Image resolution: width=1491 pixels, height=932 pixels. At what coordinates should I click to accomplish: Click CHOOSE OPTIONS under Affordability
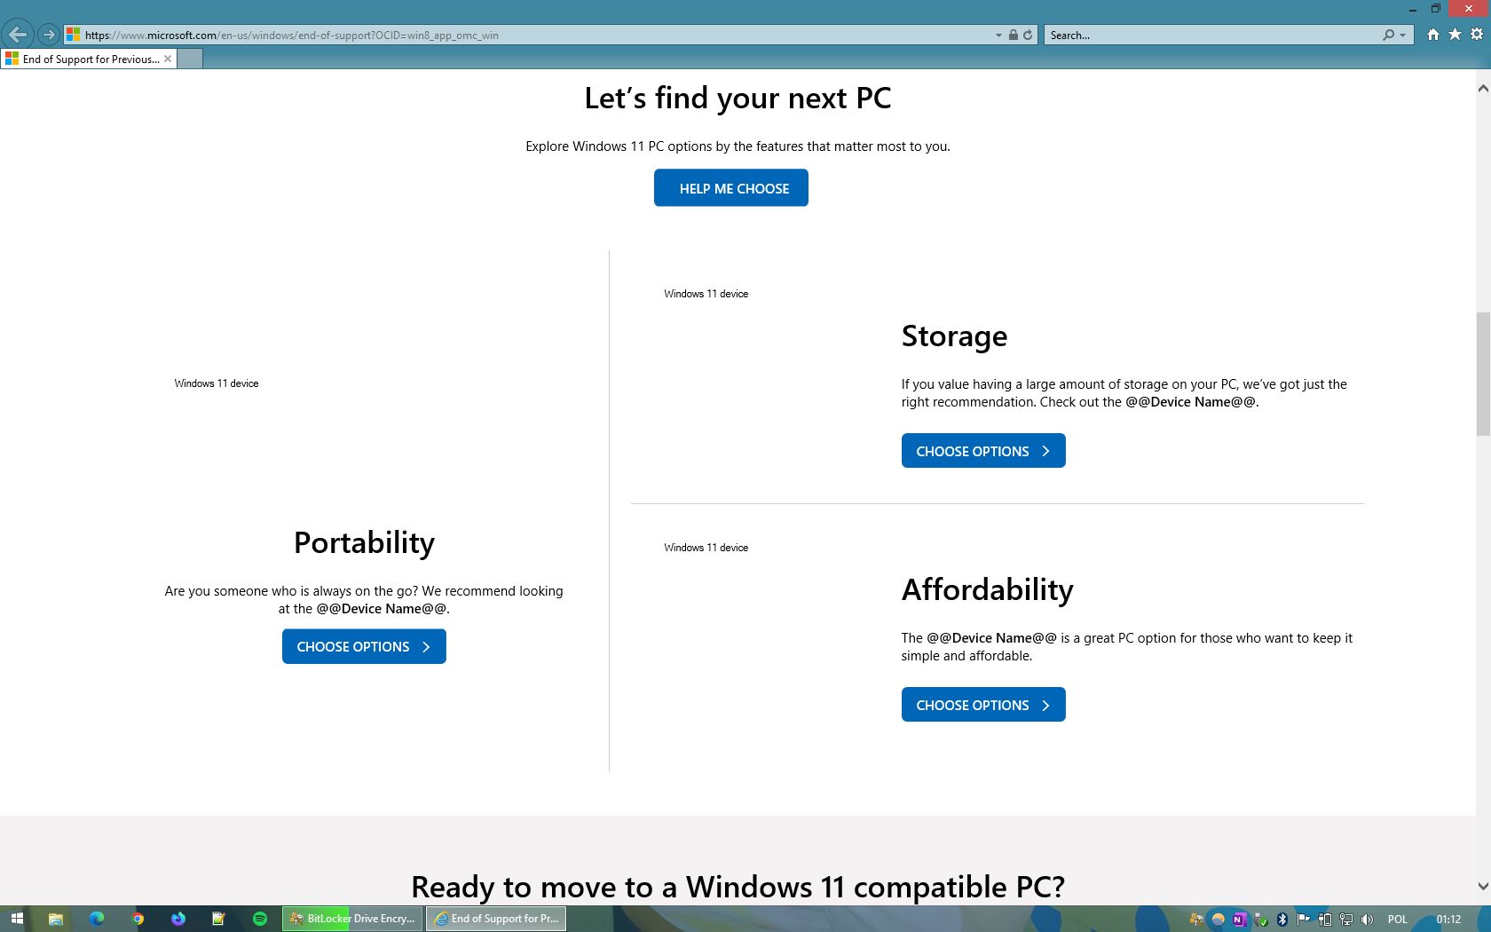(x=983, y=705)
